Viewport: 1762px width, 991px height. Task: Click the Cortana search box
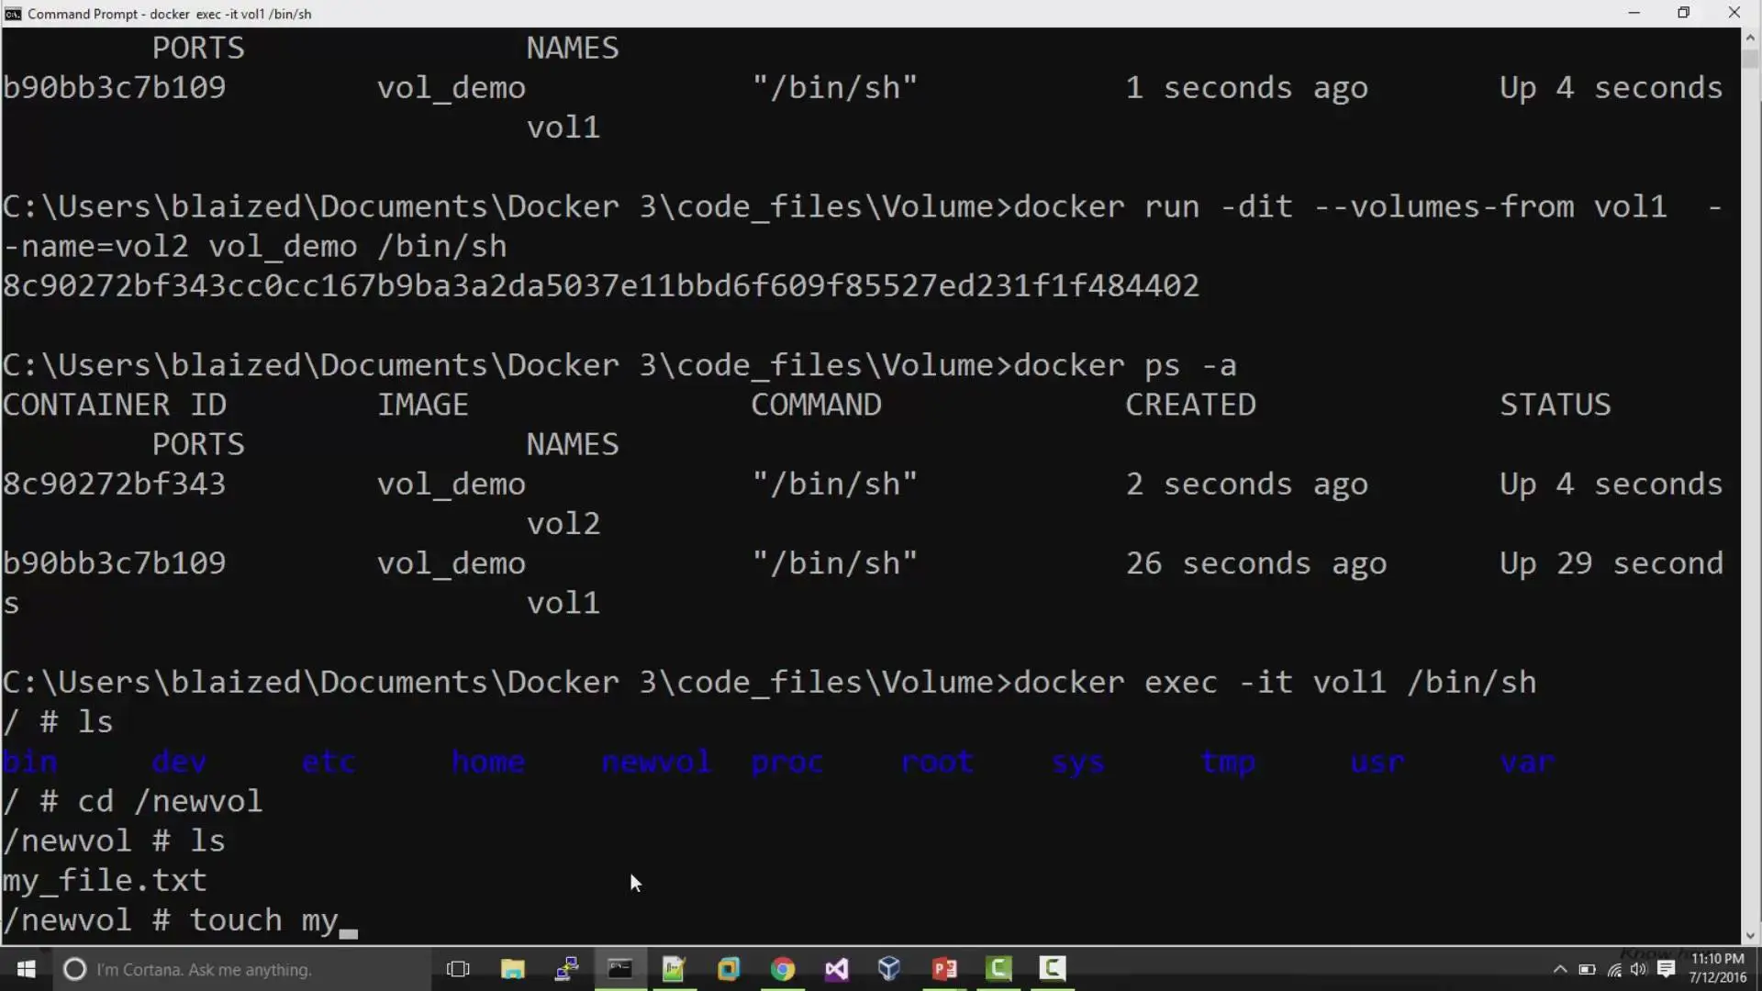[240, 969]
